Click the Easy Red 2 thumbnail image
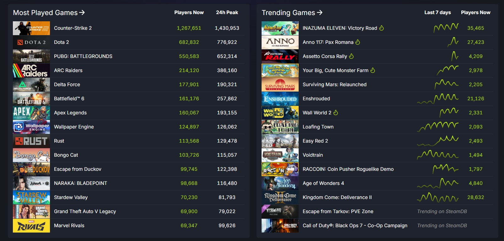The height and width of the screenshot is (241, 504). pyautogui.click(x=280, y=141)
